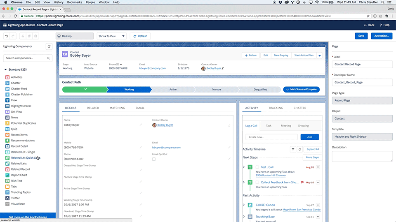Click the Activation button

pos(382,36)
